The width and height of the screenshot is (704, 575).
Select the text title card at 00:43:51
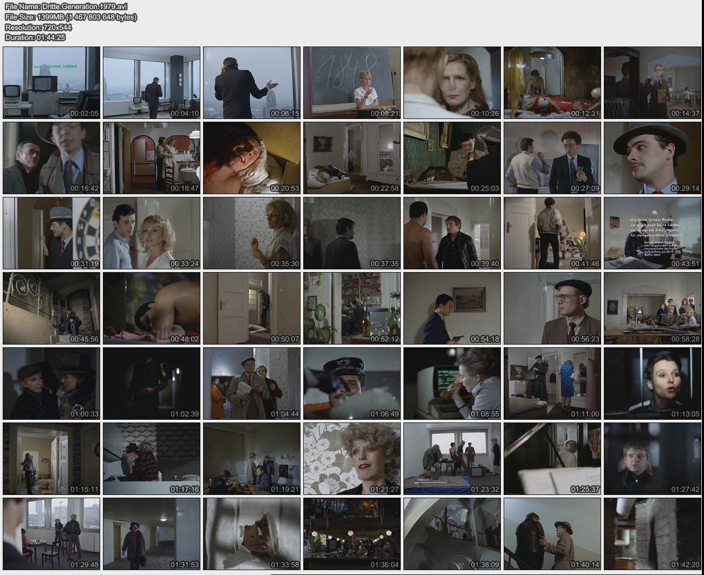(x=653, y=233)
